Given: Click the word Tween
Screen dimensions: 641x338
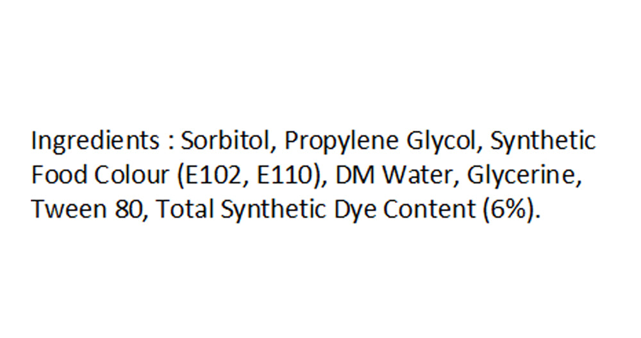Looking at the screenshot, I should tap(69, 209).
